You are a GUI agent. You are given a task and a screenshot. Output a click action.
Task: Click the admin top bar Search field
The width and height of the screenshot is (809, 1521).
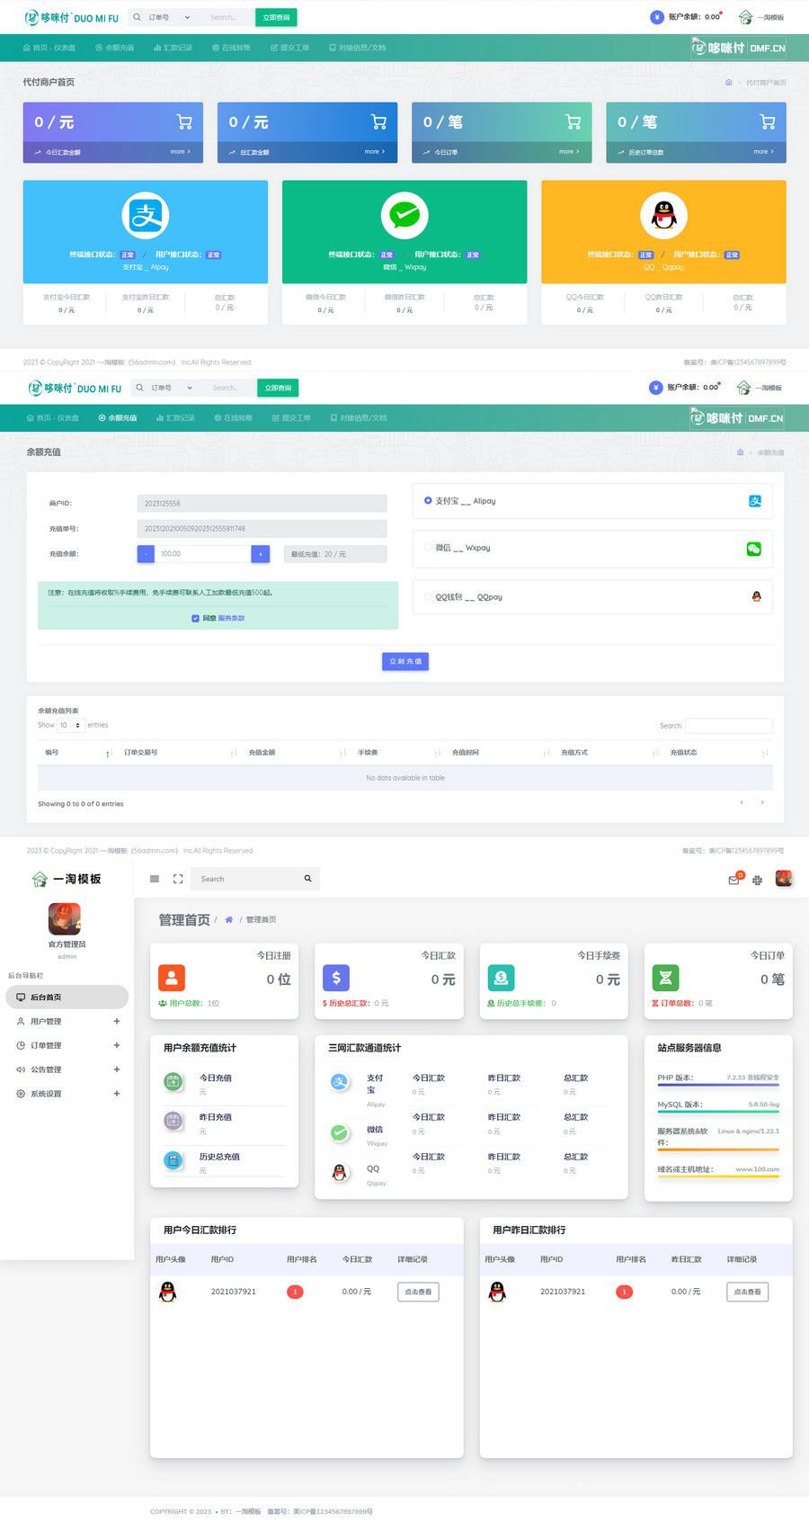click(256, 879)
